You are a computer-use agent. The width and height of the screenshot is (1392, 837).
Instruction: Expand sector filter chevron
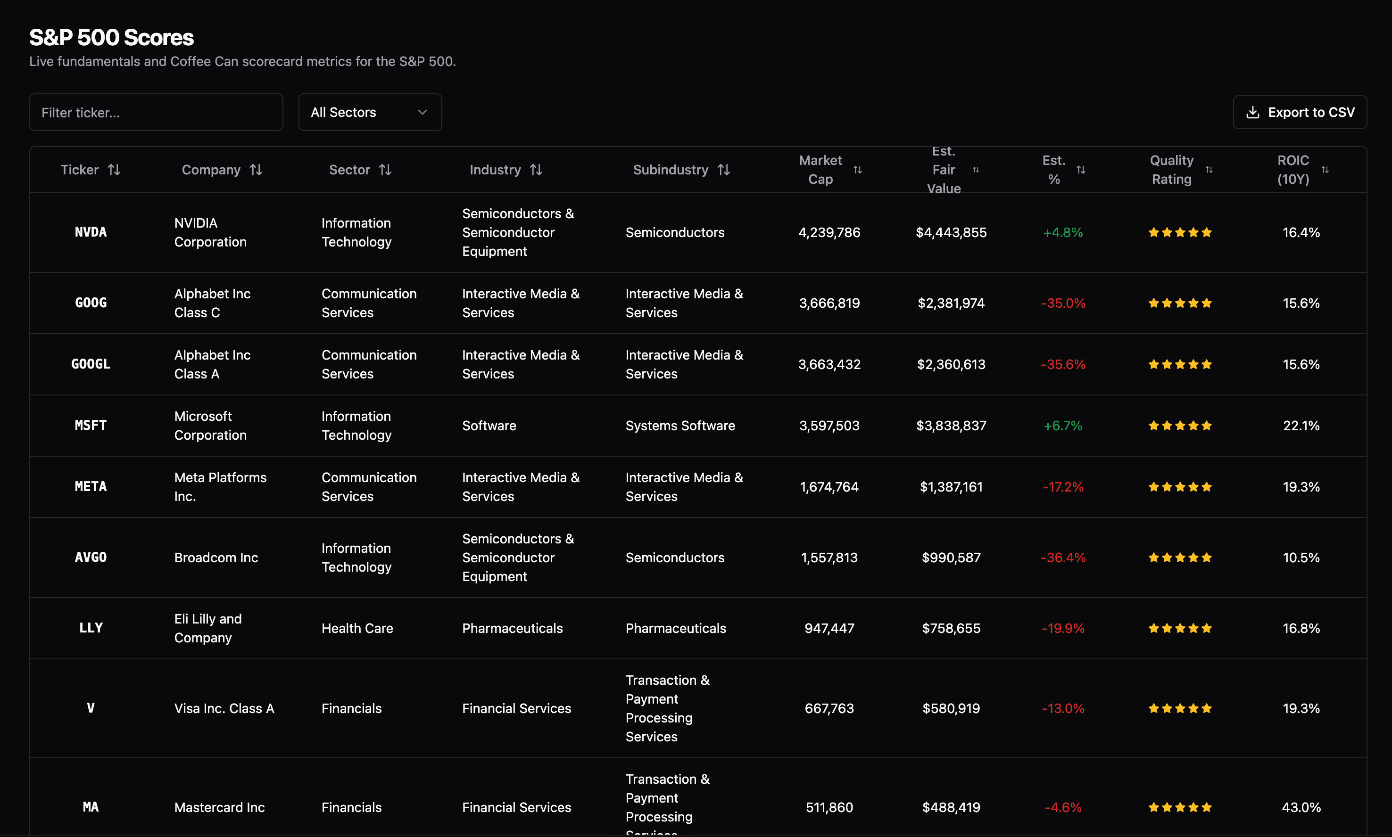pyautogui.click(x=422, y=112)
